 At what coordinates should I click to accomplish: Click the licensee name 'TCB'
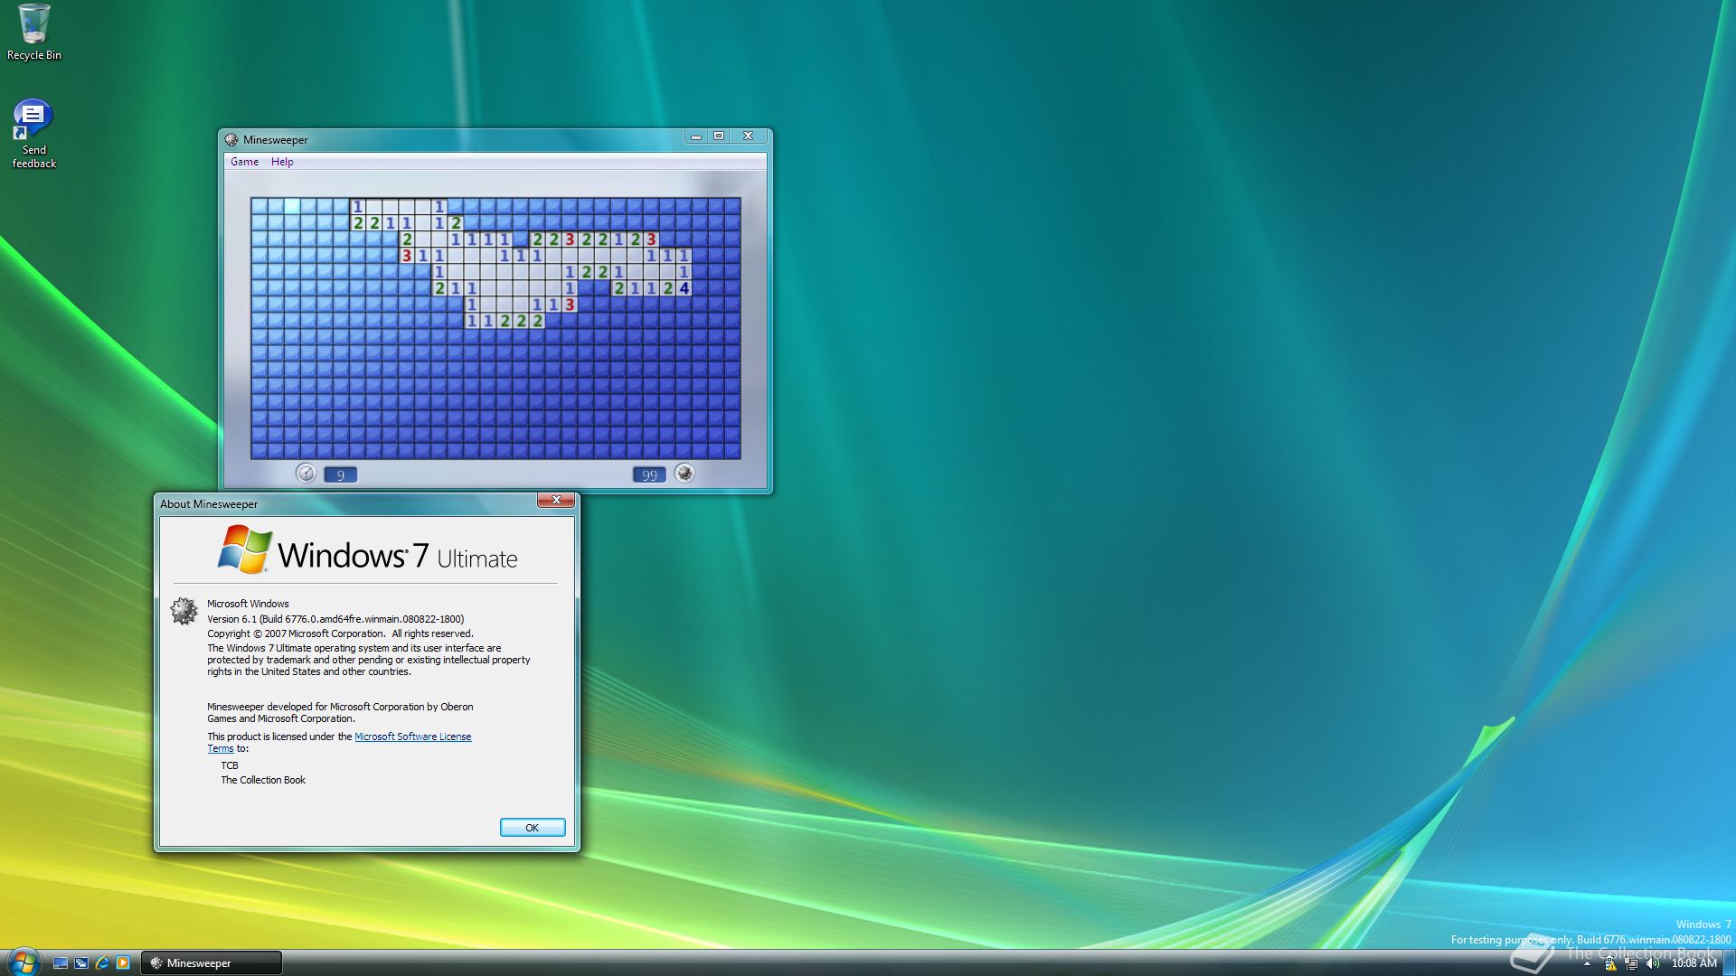tap(230, 765)
